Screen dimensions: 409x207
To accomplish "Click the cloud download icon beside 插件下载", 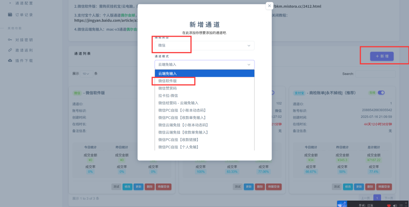I will click(x=10, y=61).
